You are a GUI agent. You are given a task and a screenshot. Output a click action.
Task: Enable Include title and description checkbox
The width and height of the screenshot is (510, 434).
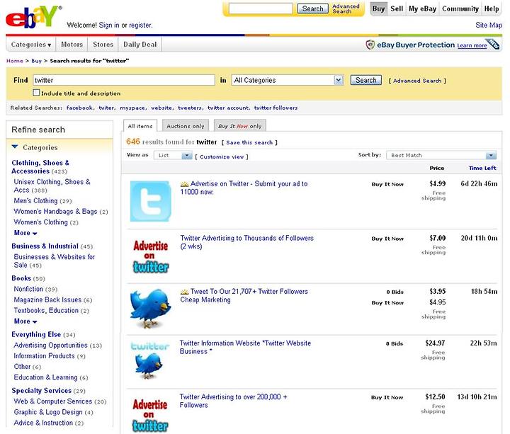pos(36,93)
